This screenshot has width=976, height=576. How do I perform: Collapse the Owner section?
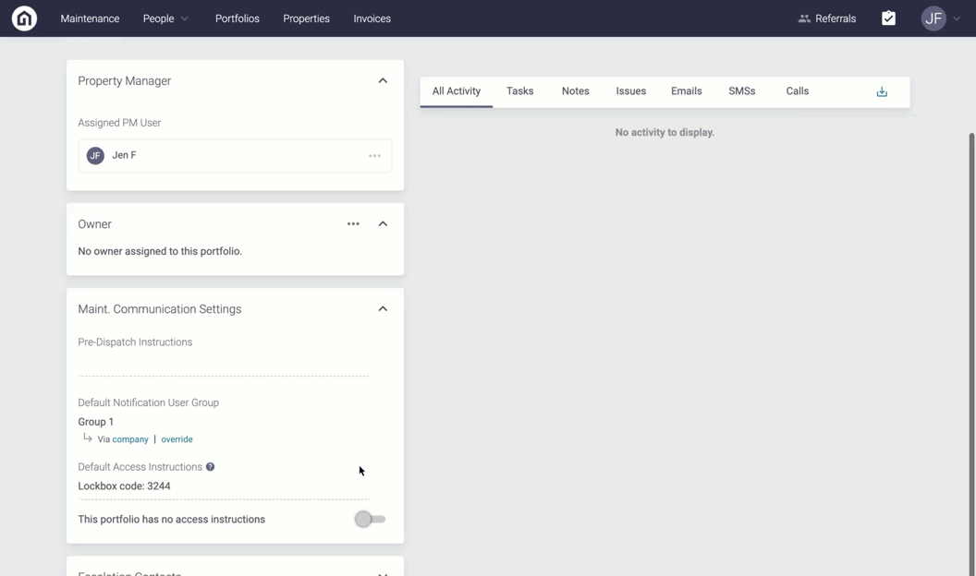383,224
